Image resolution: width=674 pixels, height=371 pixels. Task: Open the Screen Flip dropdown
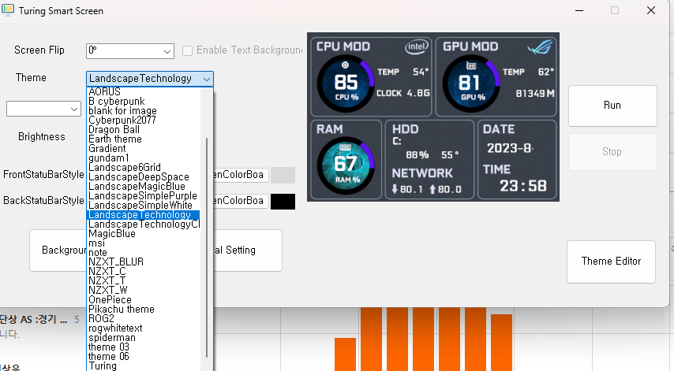pos(129,51)
